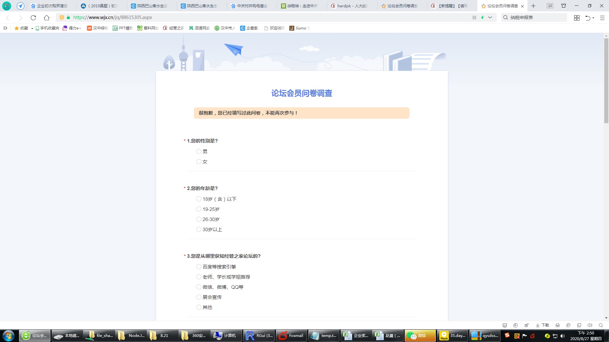Choose 百度等搜索引擎 radio option

[199, 267]
